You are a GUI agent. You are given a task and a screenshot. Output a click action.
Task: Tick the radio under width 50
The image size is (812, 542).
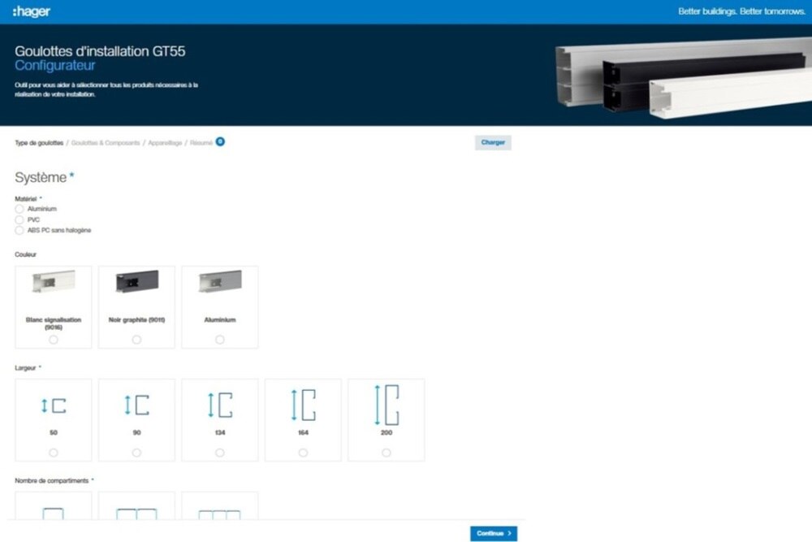pyautogui.click(x=54, y=453)
